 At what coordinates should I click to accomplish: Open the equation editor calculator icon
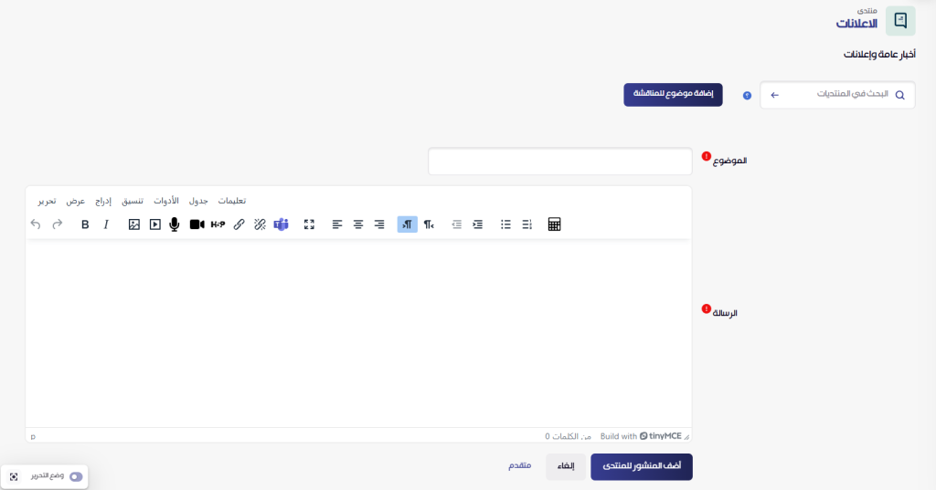pos(554,224)
